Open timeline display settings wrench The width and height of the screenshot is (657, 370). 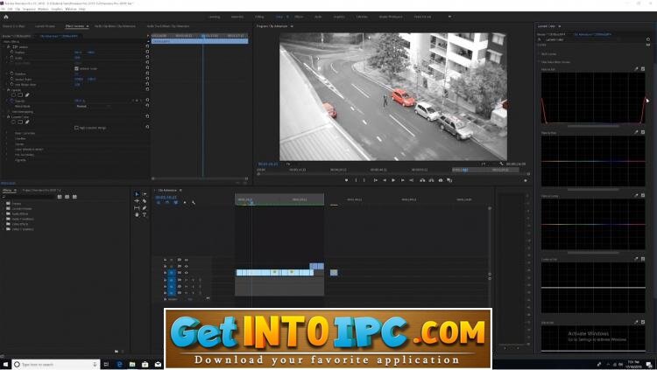(x=194, y=203)
